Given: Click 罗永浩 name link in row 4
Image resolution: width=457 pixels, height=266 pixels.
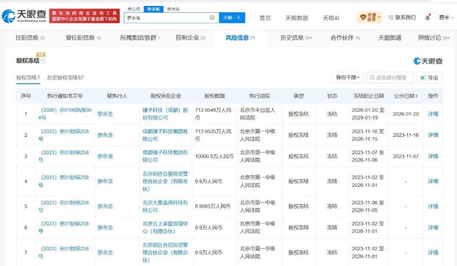Looking at the screenshot, I should point(105,181).
